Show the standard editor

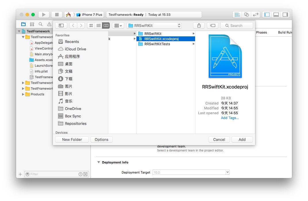(x=237, y=15)
